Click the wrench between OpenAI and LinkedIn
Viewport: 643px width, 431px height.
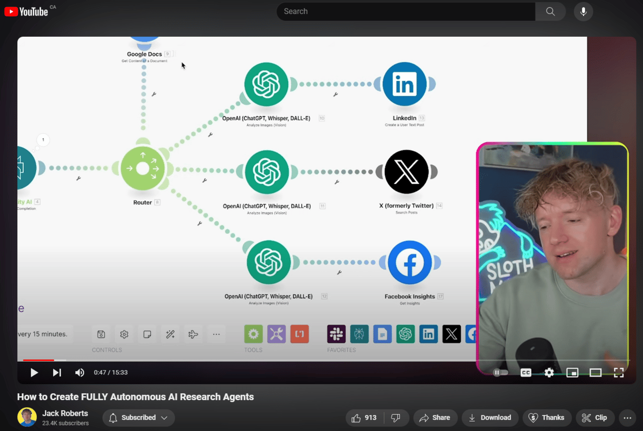coord(335,94)
